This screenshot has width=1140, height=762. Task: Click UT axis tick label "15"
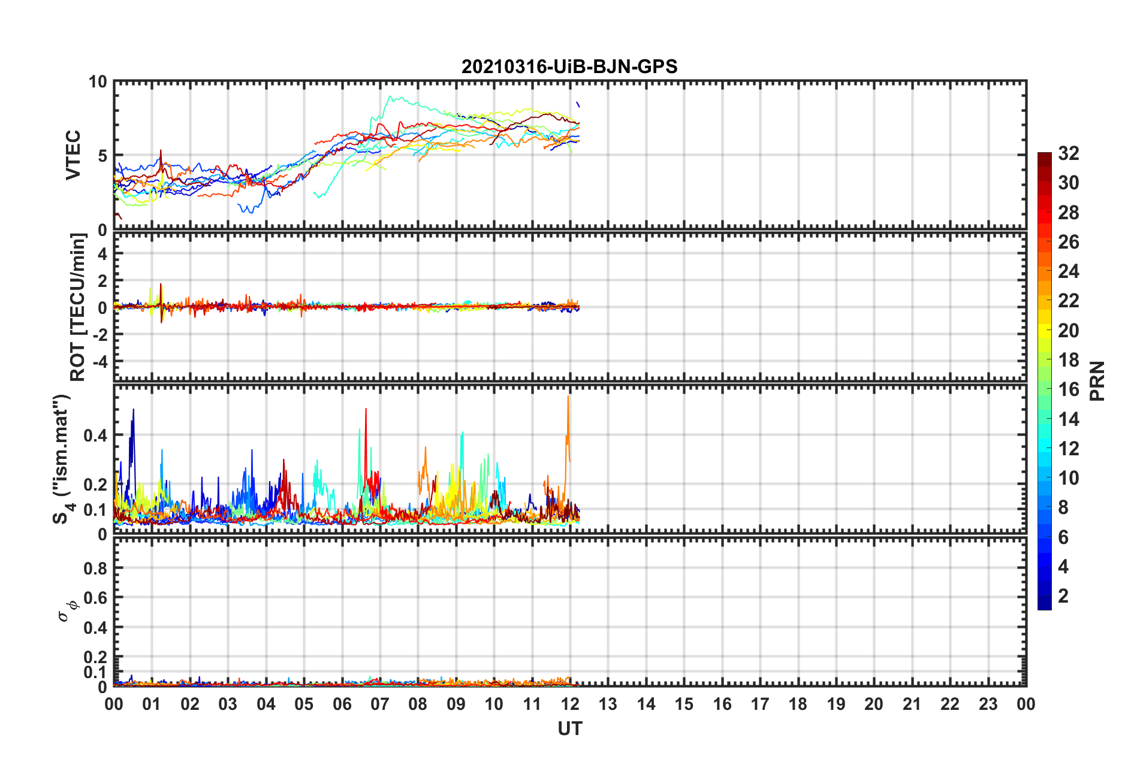[684, 704]
